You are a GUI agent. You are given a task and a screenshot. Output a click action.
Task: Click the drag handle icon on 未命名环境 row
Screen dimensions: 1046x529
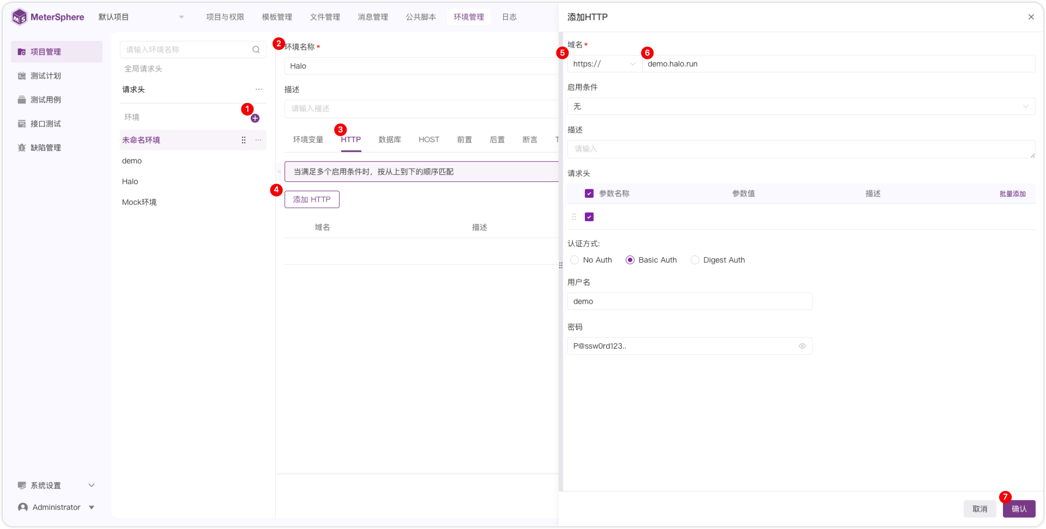[x=243, y=140]
